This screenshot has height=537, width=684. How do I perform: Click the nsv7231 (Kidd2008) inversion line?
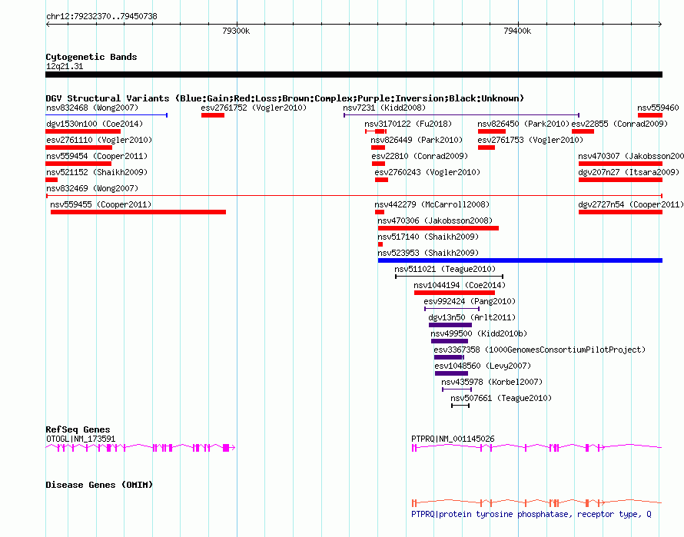(462, 115)
